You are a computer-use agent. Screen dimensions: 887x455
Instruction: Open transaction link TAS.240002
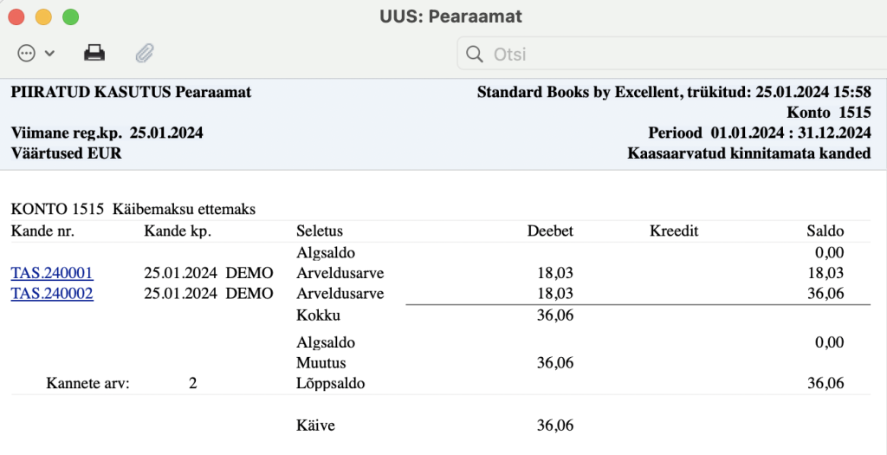pos(52,294)
